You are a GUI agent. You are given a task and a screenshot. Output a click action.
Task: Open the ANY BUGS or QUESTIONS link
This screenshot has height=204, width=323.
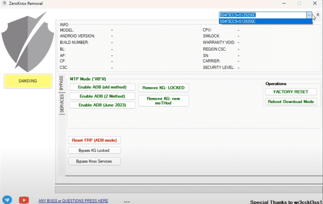[x=73, y=201]
